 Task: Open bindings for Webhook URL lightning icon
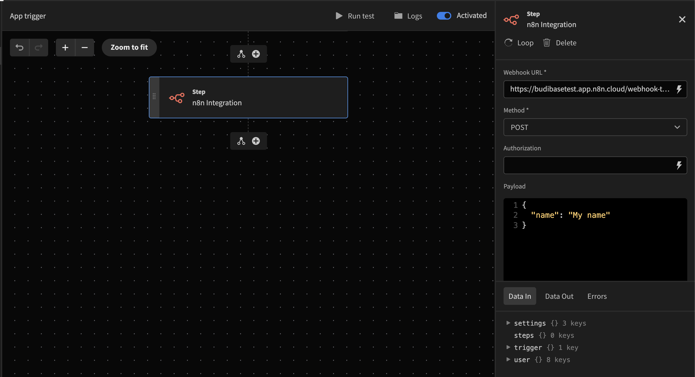point(679,89)
